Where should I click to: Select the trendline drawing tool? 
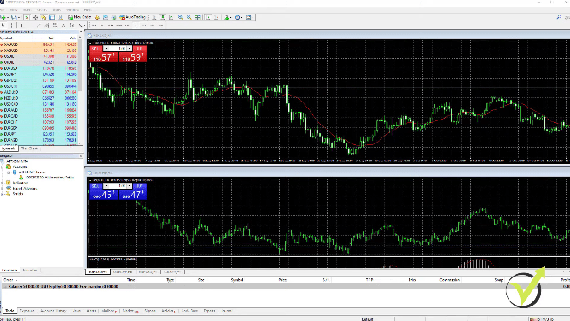pos(38,26)
